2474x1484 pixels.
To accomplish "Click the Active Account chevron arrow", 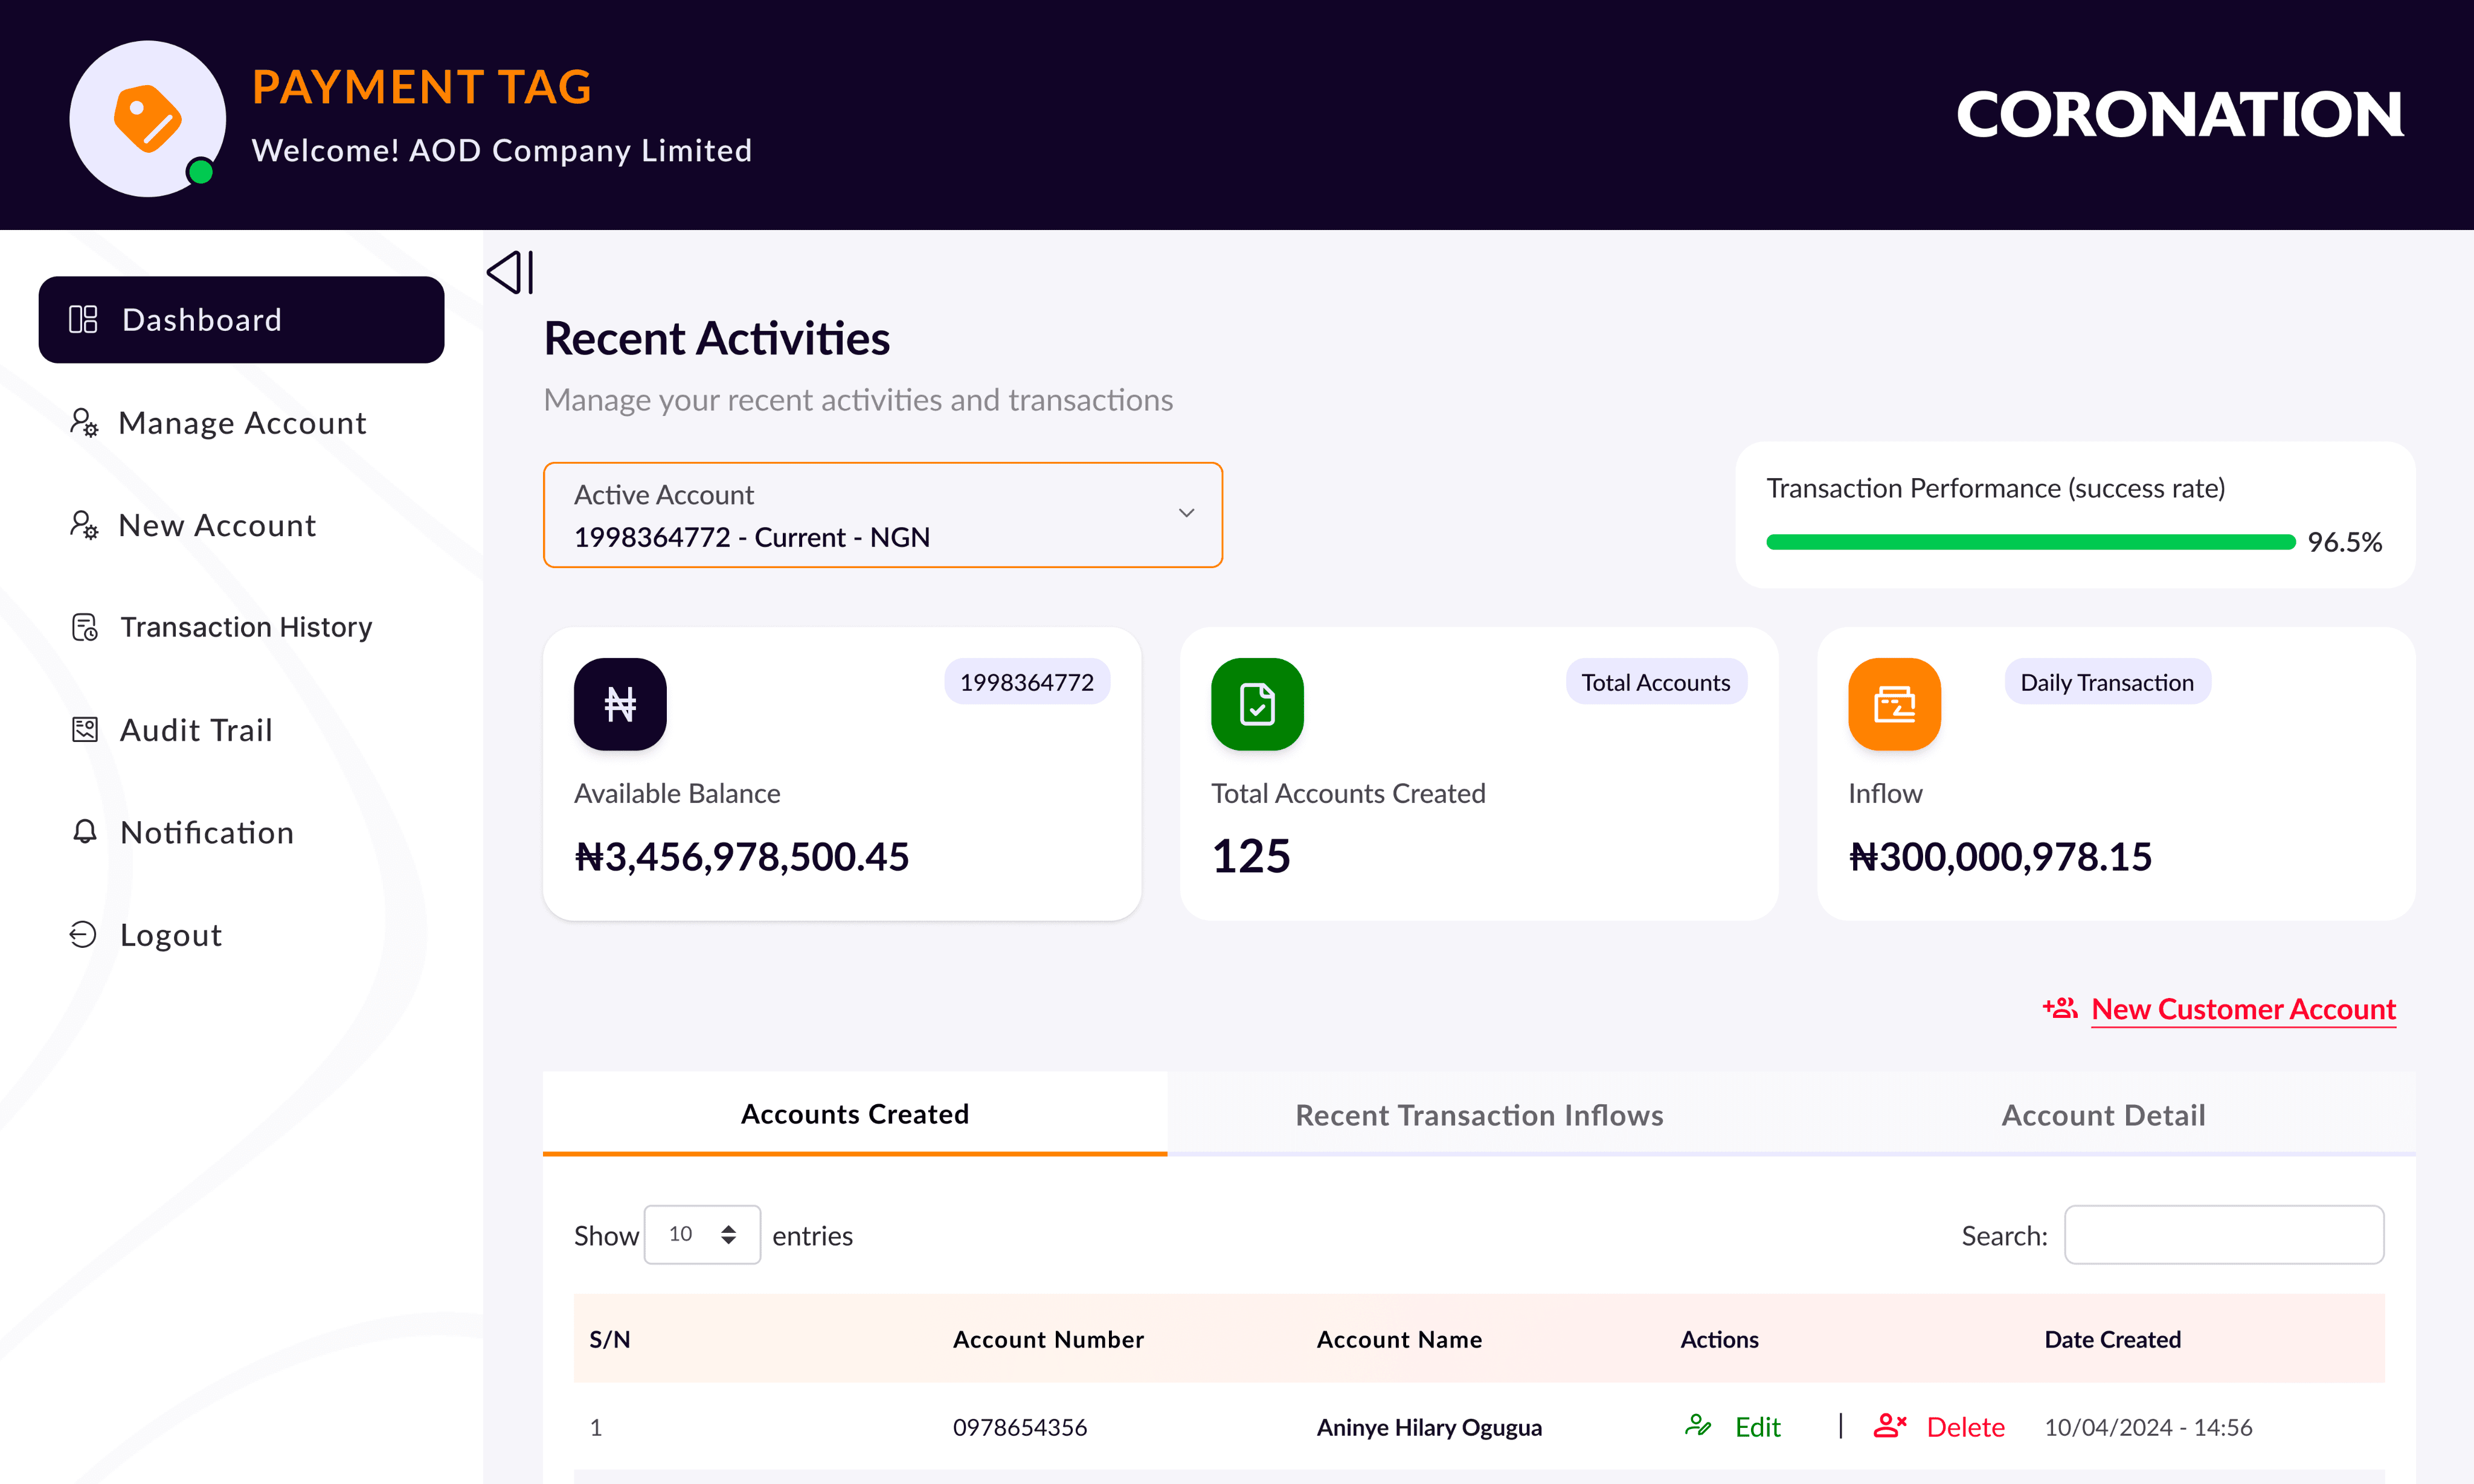I will click(x=1186, y=513).
